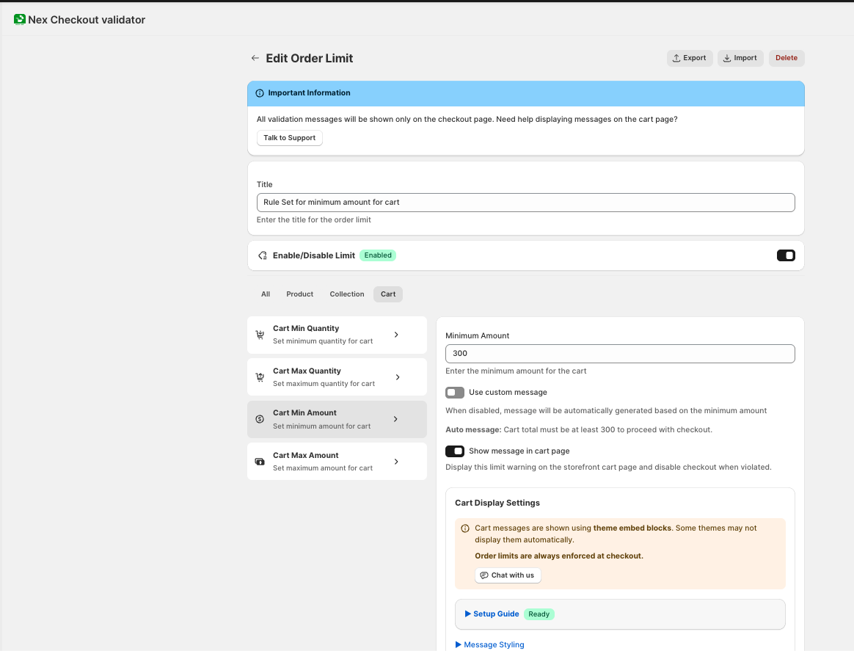Turn off Show message in cart page
Screen dimensions: 854x651
[x=455, y=451]
